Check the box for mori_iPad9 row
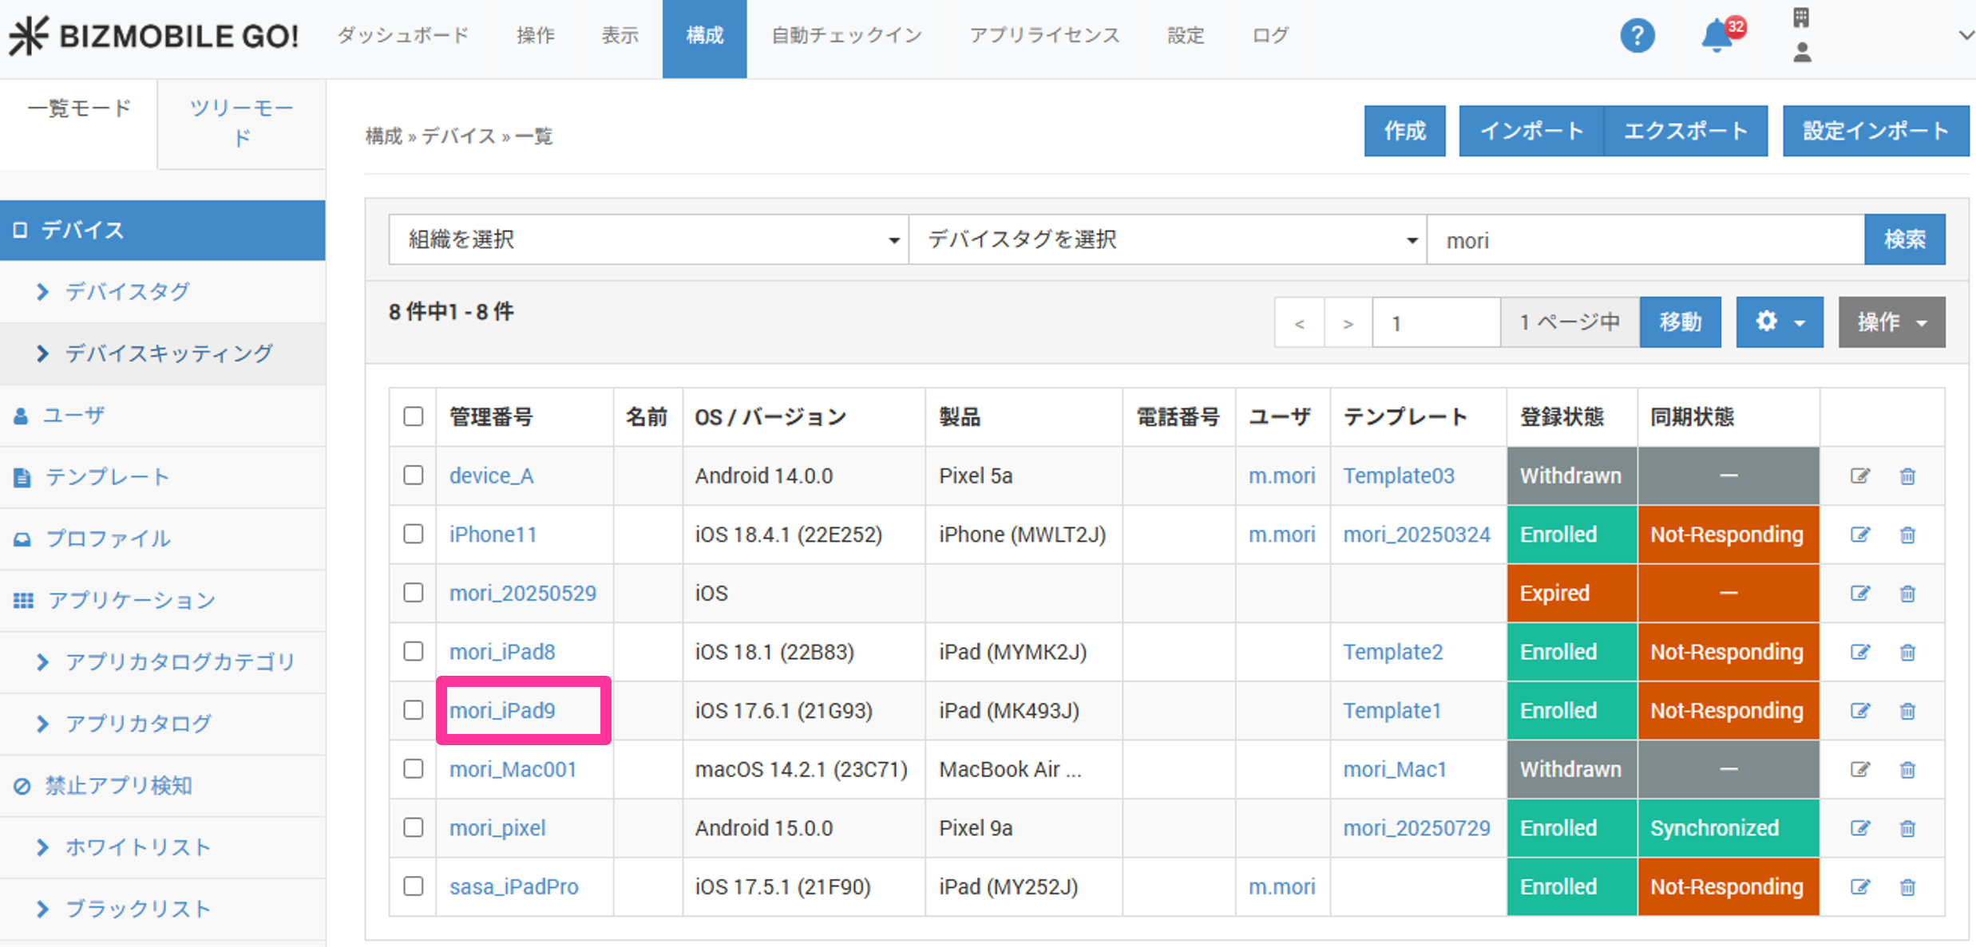The height and width of the screenshot is (947, 1976). click(x=414, y=710)
